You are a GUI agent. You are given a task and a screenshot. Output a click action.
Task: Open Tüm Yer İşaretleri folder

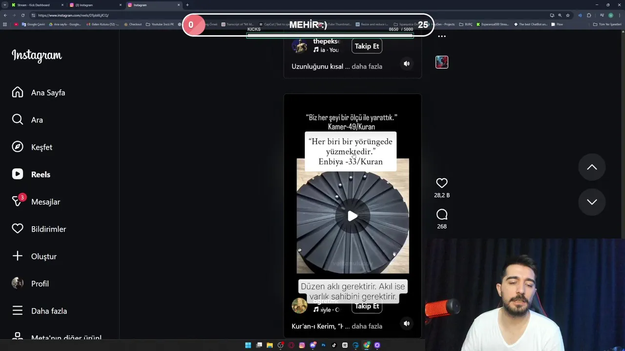click(607, 24)
